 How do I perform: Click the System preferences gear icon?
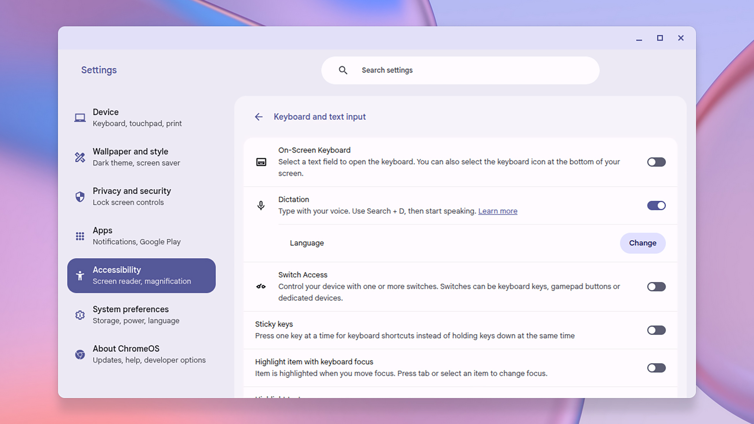(x=80, y=315)
